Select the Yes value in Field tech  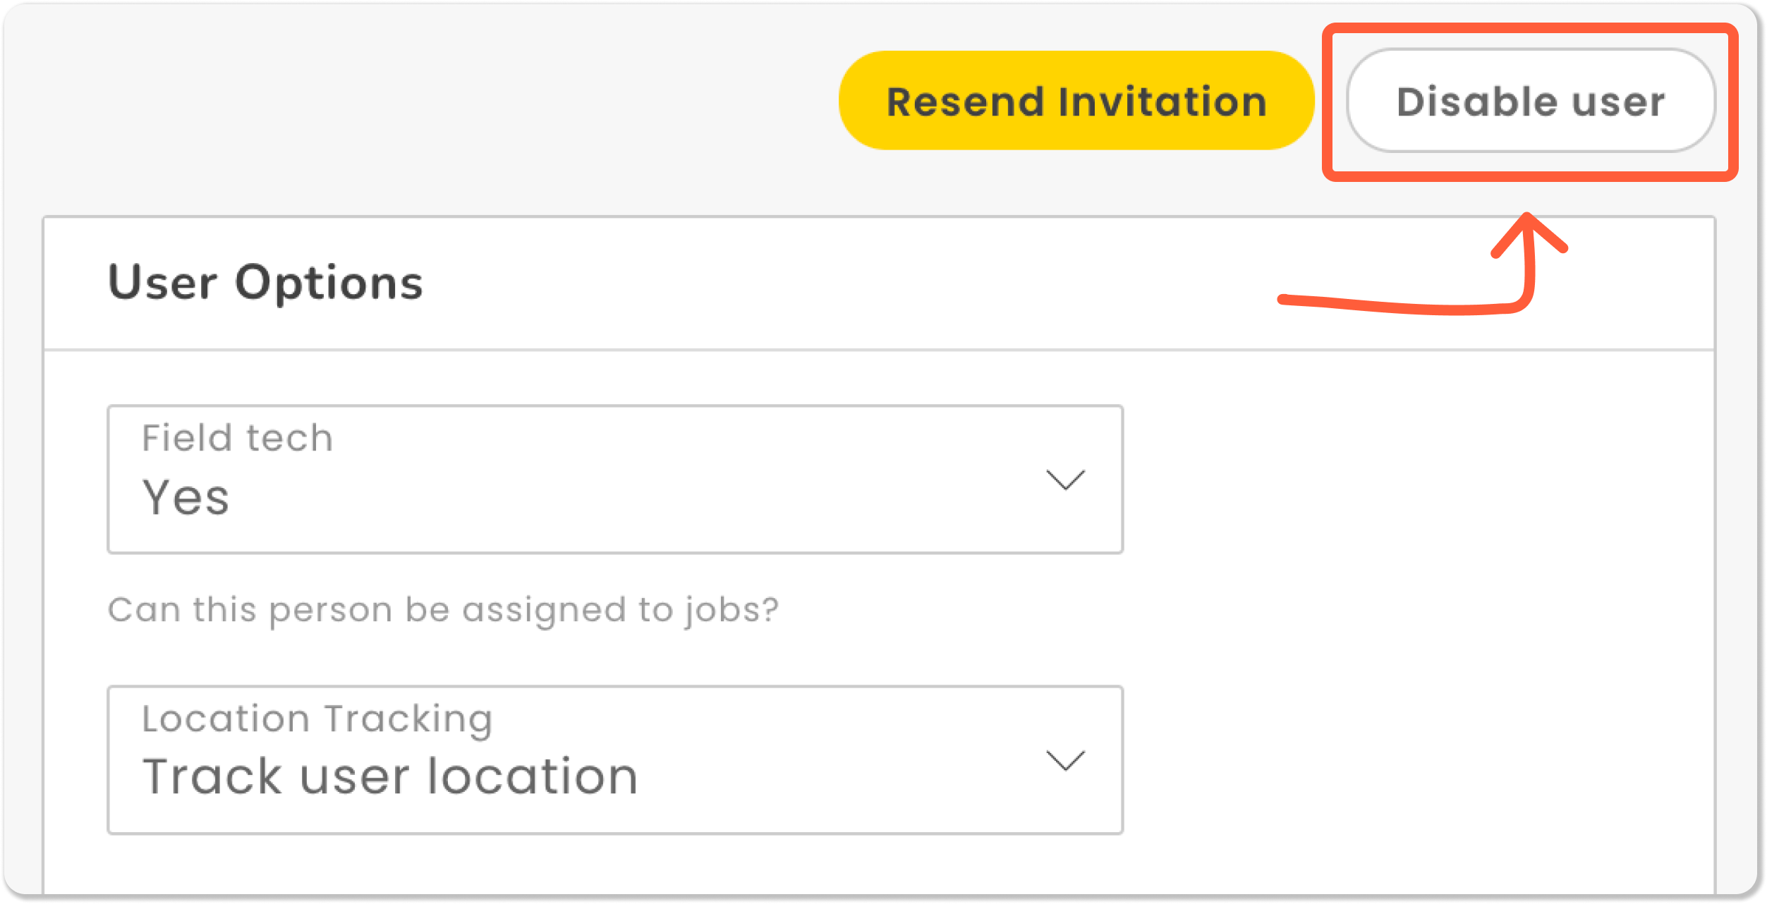coord(186,497)
